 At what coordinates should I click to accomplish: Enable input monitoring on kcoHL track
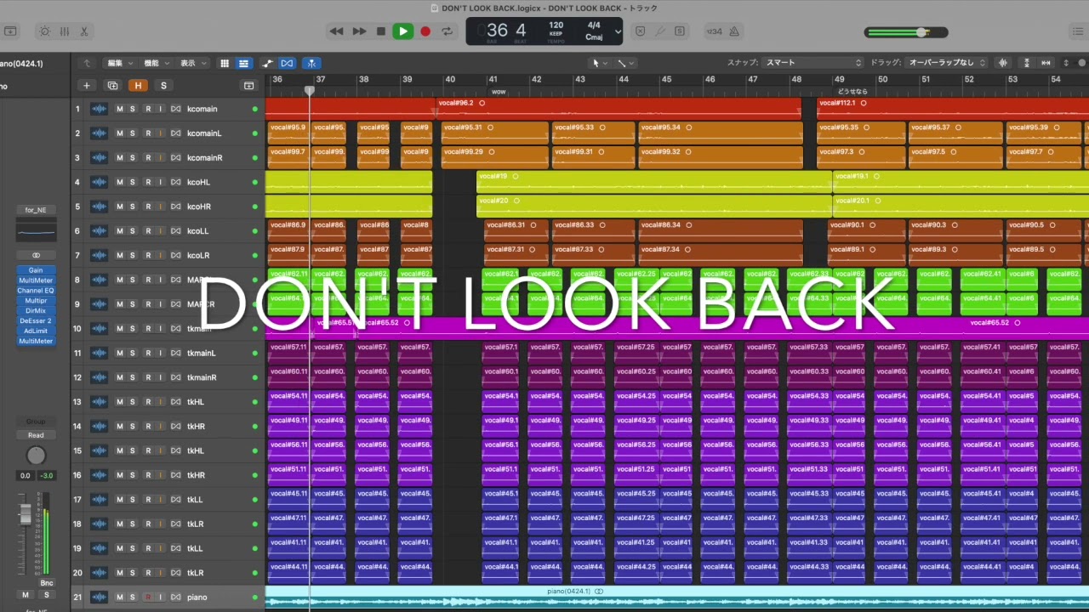pos(160,182)
